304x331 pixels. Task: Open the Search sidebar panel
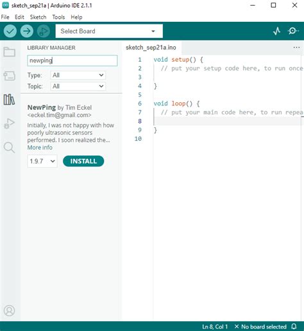(x=9, y=147)
